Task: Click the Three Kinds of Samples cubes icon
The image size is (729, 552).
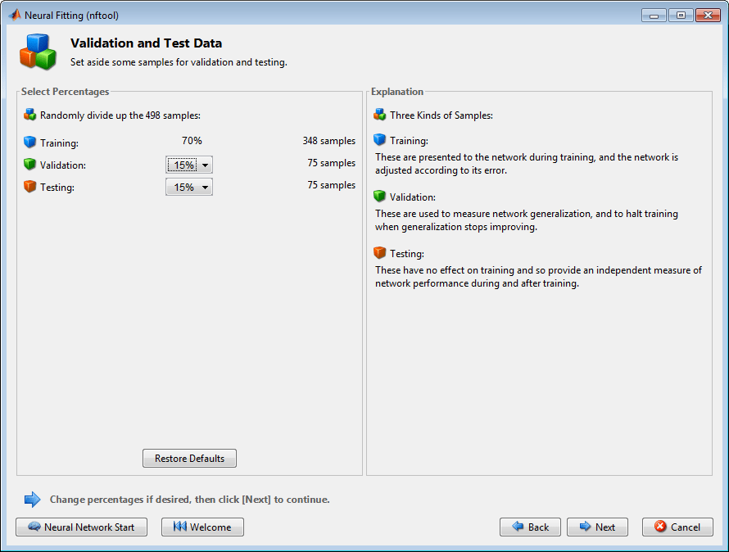Action: 379,115
